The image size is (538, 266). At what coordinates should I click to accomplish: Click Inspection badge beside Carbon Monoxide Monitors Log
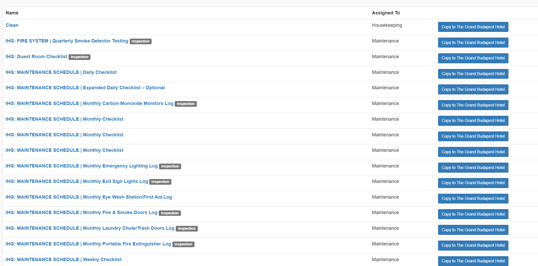(x=185, y=104)
